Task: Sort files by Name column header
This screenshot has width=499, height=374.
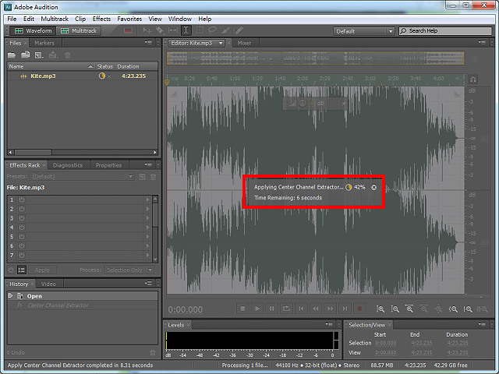Action: 51,66
